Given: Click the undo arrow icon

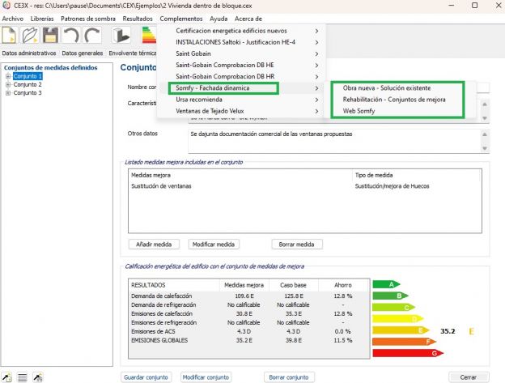Looking at the screenshot, I should [71, 36].
